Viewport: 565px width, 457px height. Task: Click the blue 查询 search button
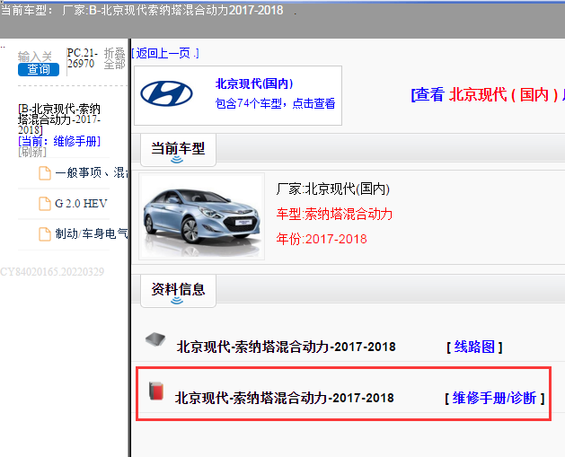pos(39,69)
